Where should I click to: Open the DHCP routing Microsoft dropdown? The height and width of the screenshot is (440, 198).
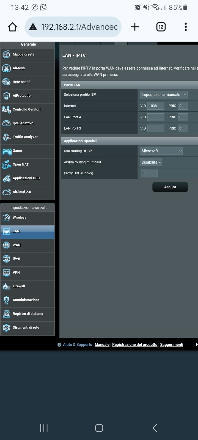click(161, 151)
